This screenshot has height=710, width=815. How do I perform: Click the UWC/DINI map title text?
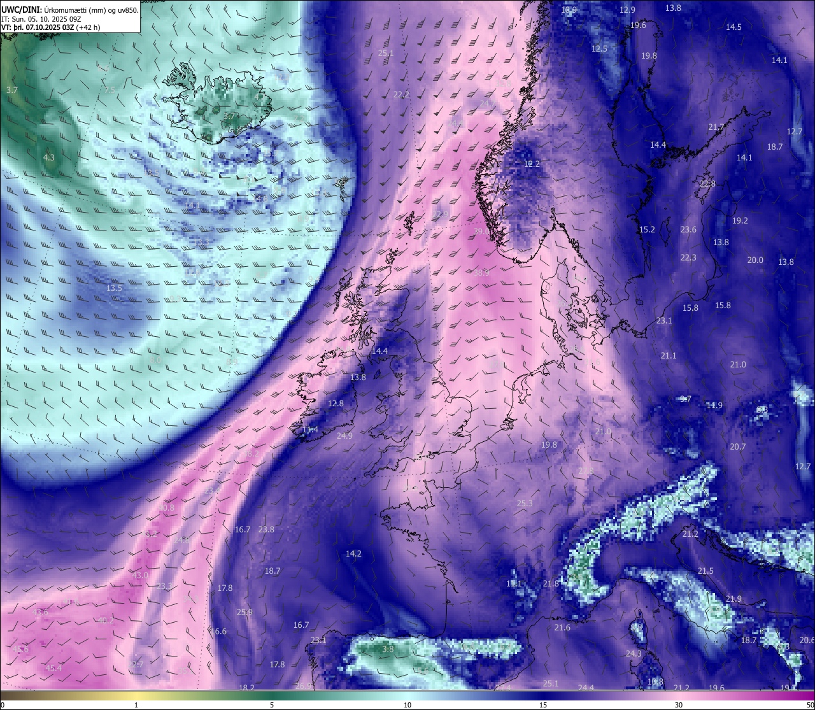point(70,10)
